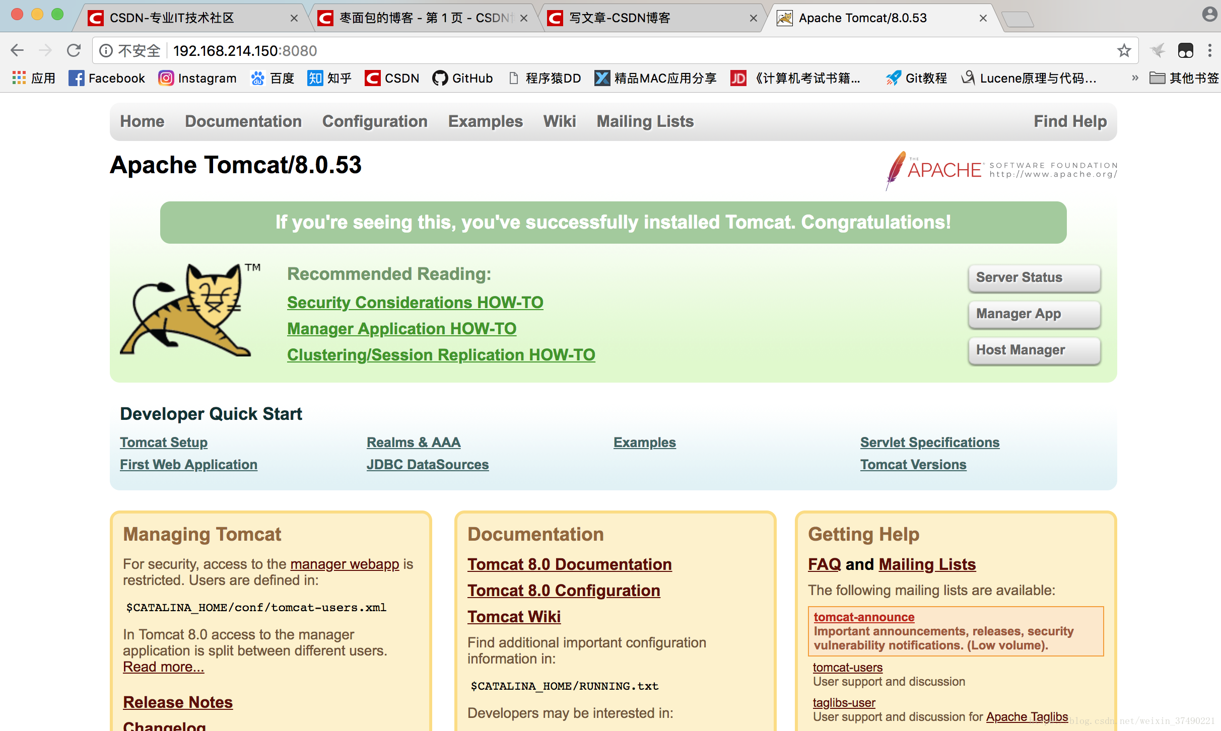
Task: Click the dark mask extension icon
Action: coord(1186,50)
